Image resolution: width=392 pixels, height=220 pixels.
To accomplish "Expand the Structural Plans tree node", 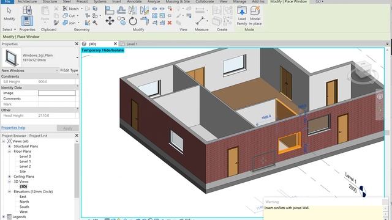I will [x=10, y=147].
